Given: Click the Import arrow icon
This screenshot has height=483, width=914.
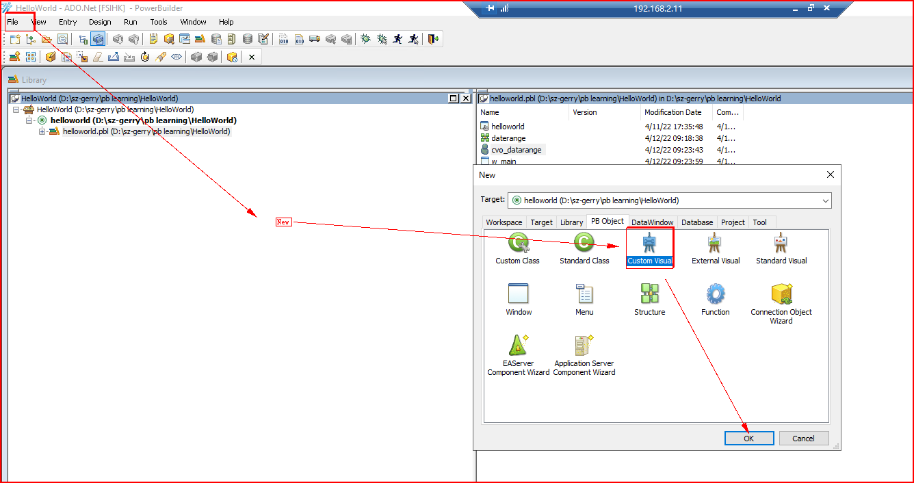Looking at the screenshot, I should click(x=129, y=57).
